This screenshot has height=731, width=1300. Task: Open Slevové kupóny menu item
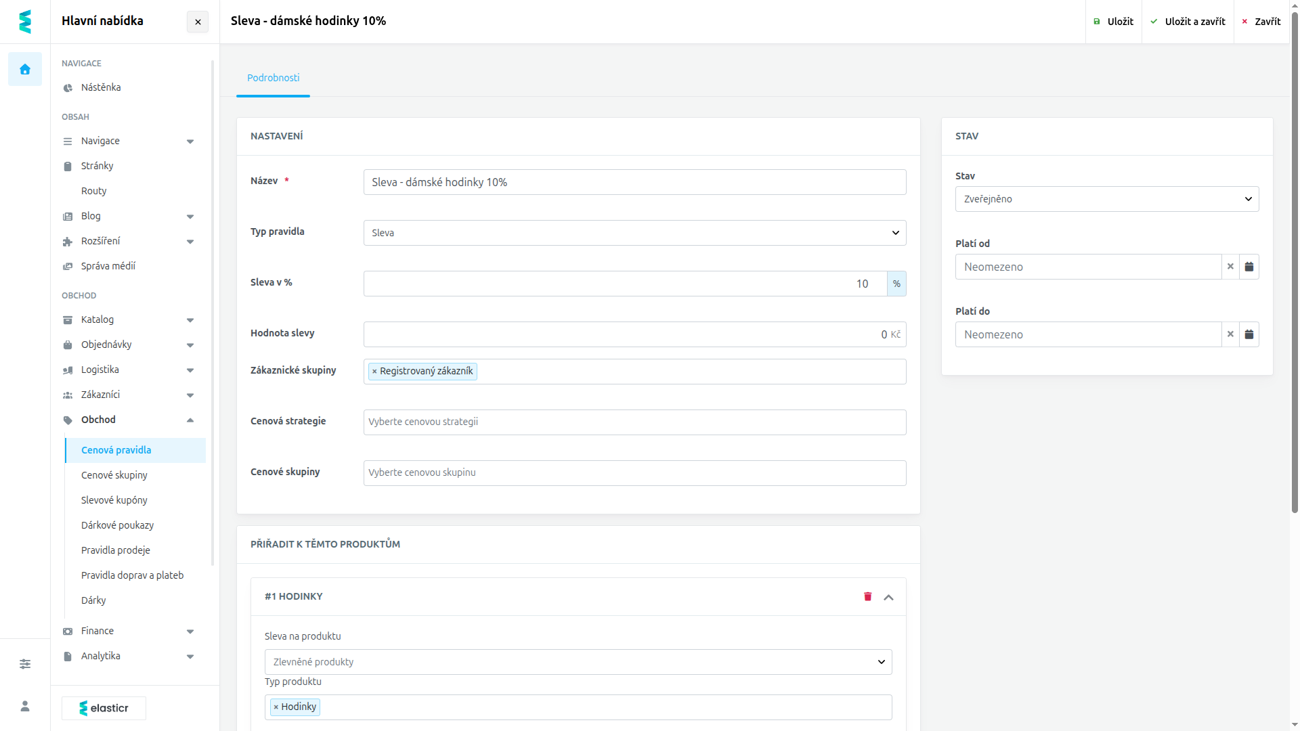114,500
